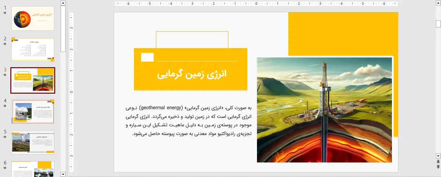
Task: Open the slide 6 thumbnail
Action: [x=33, y=169]
